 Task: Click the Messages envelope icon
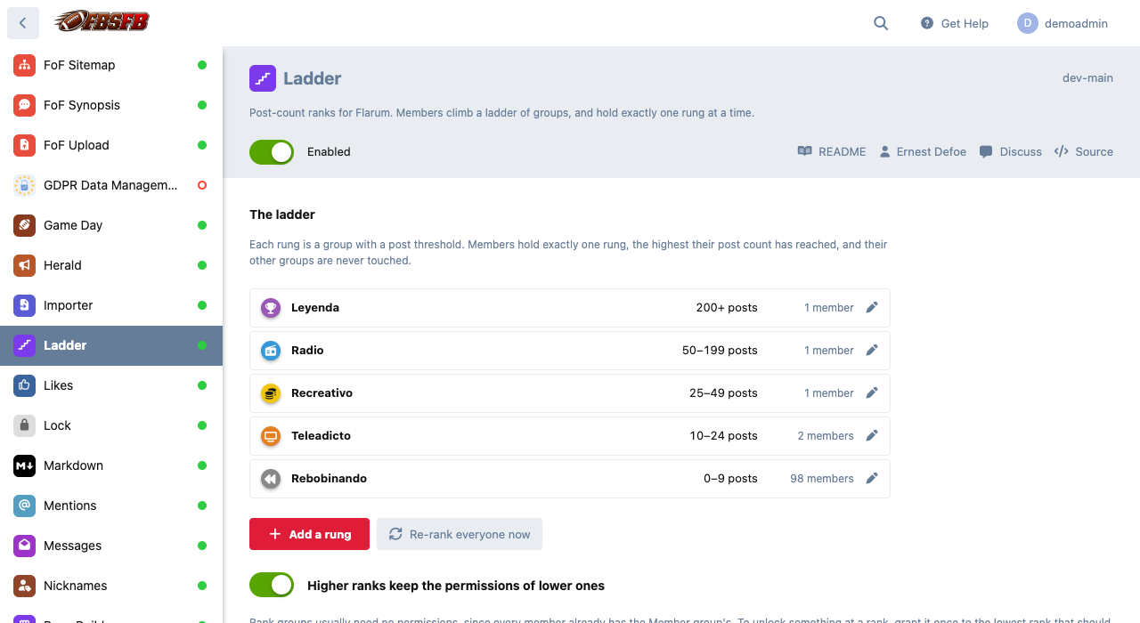(x=24, y=546)
